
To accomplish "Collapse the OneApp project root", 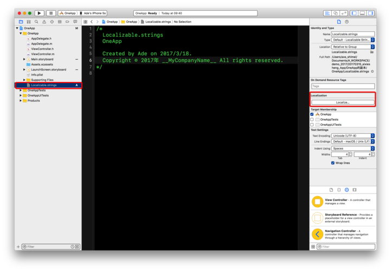I will 17,28.
